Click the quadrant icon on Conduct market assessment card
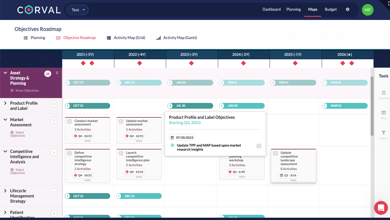 69,121
